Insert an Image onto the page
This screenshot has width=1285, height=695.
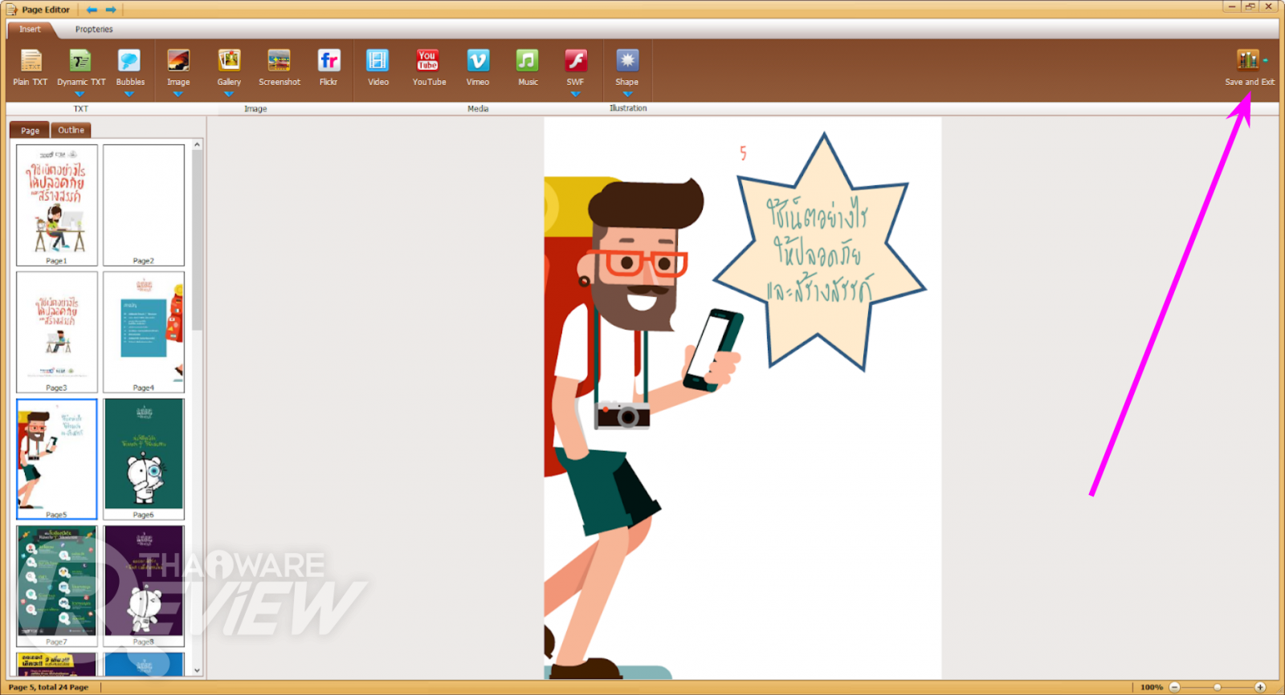click(178, 67)
